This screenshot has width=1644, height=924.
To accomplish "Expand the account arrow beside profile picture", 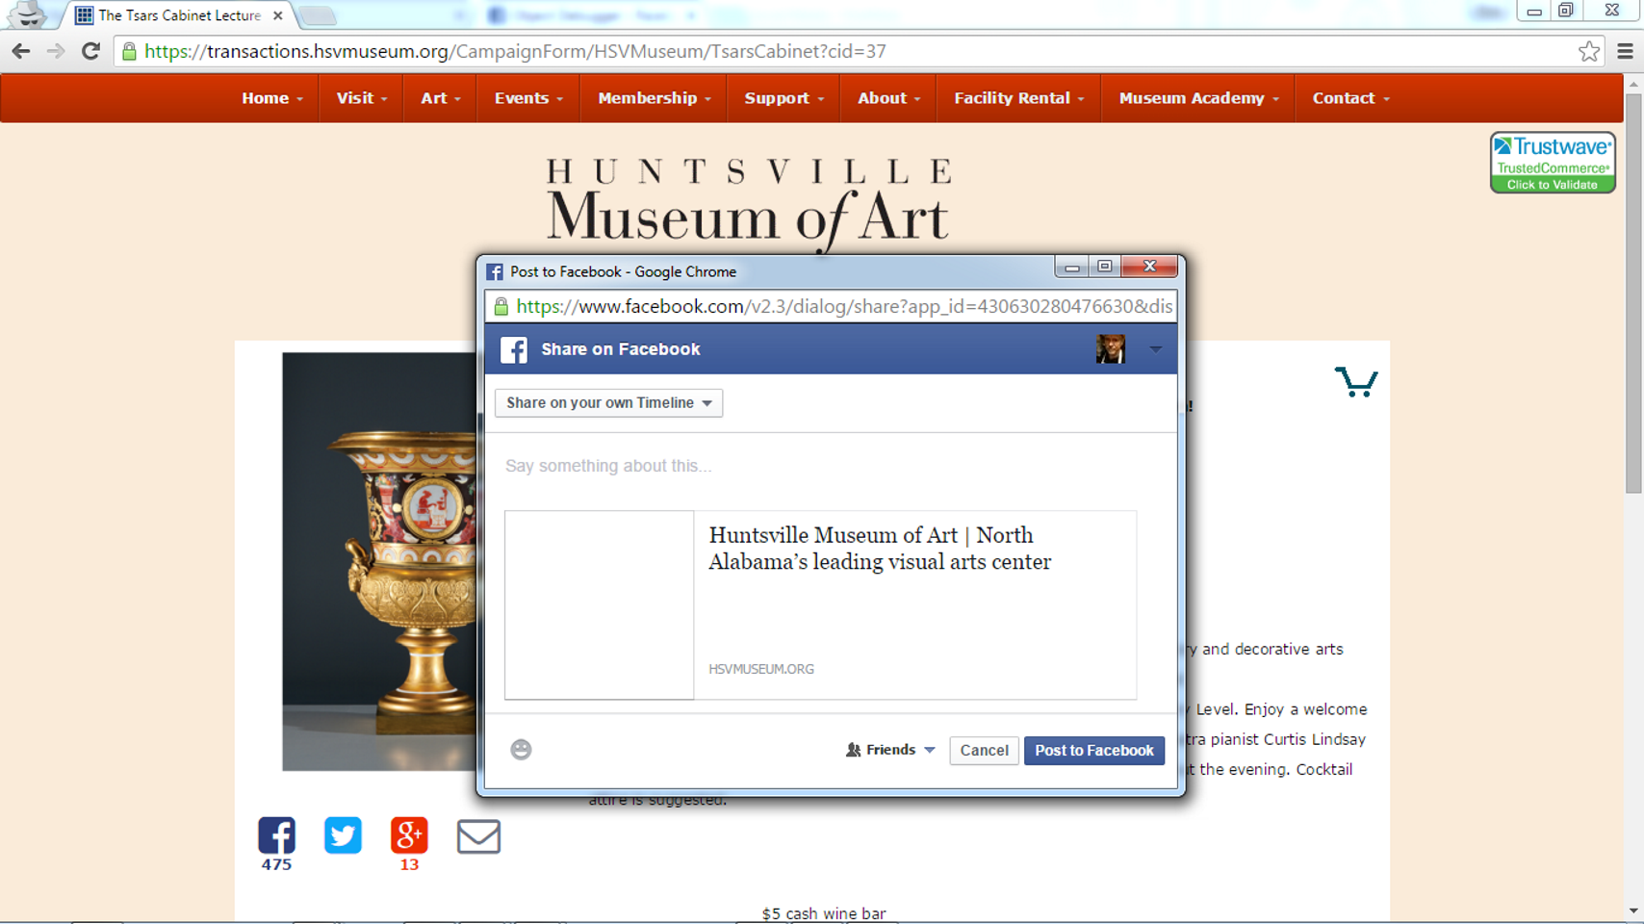I will coord(1156,349).
